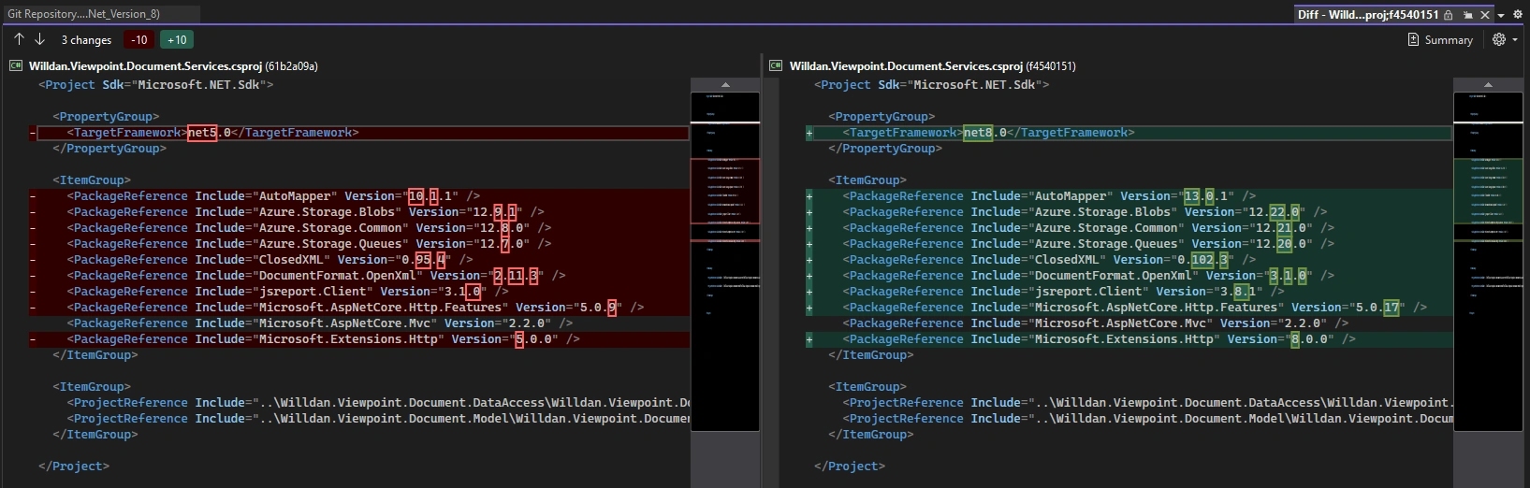Open the diff settings gear
The image size is (1530, 488).
(1499, 39)
